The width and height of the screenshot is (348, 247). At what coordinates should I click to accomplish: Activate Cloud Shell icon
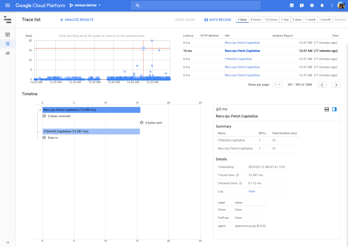tap(292, 5)
